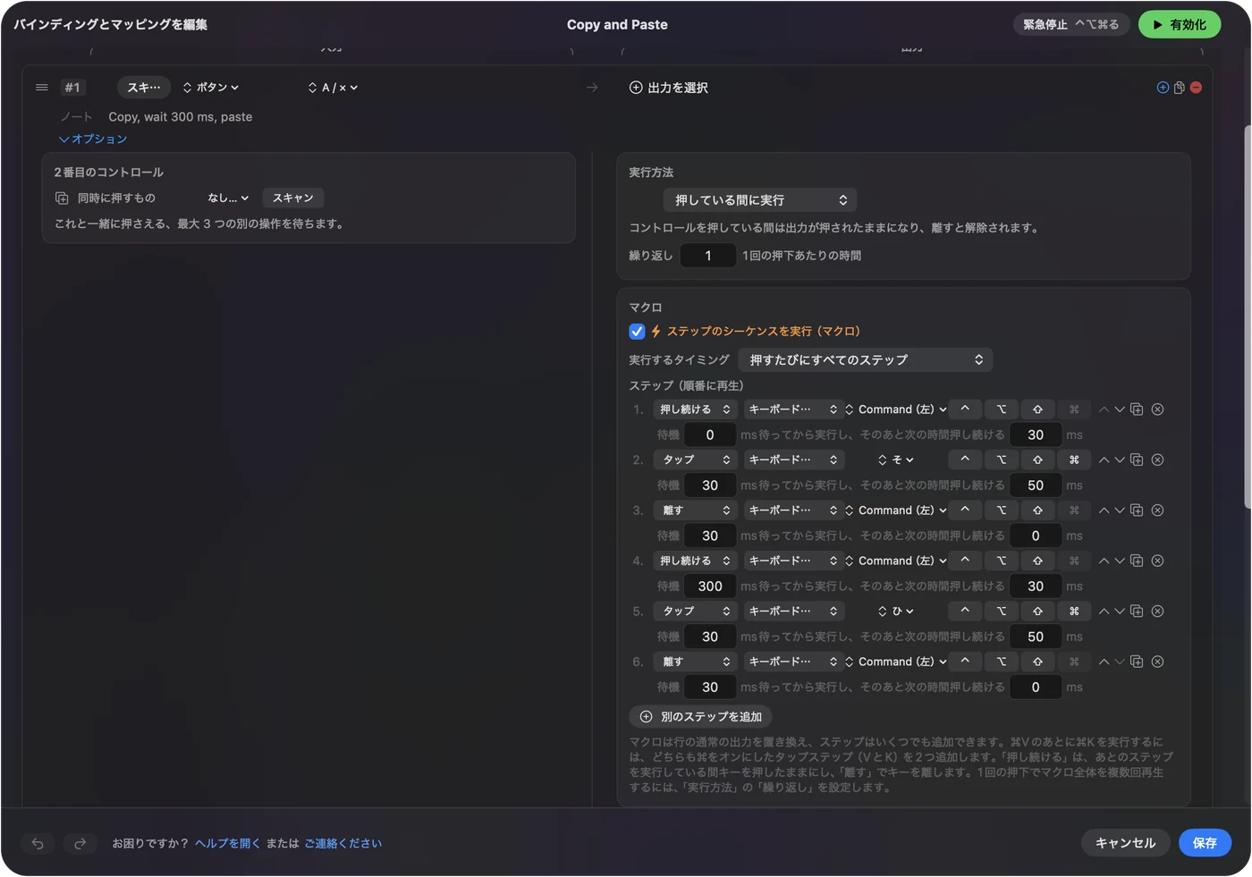The width and height of the screenshot is (1252, 877).
Task: Open the ヘルプを開く link
Action: [x=227, y=843]
